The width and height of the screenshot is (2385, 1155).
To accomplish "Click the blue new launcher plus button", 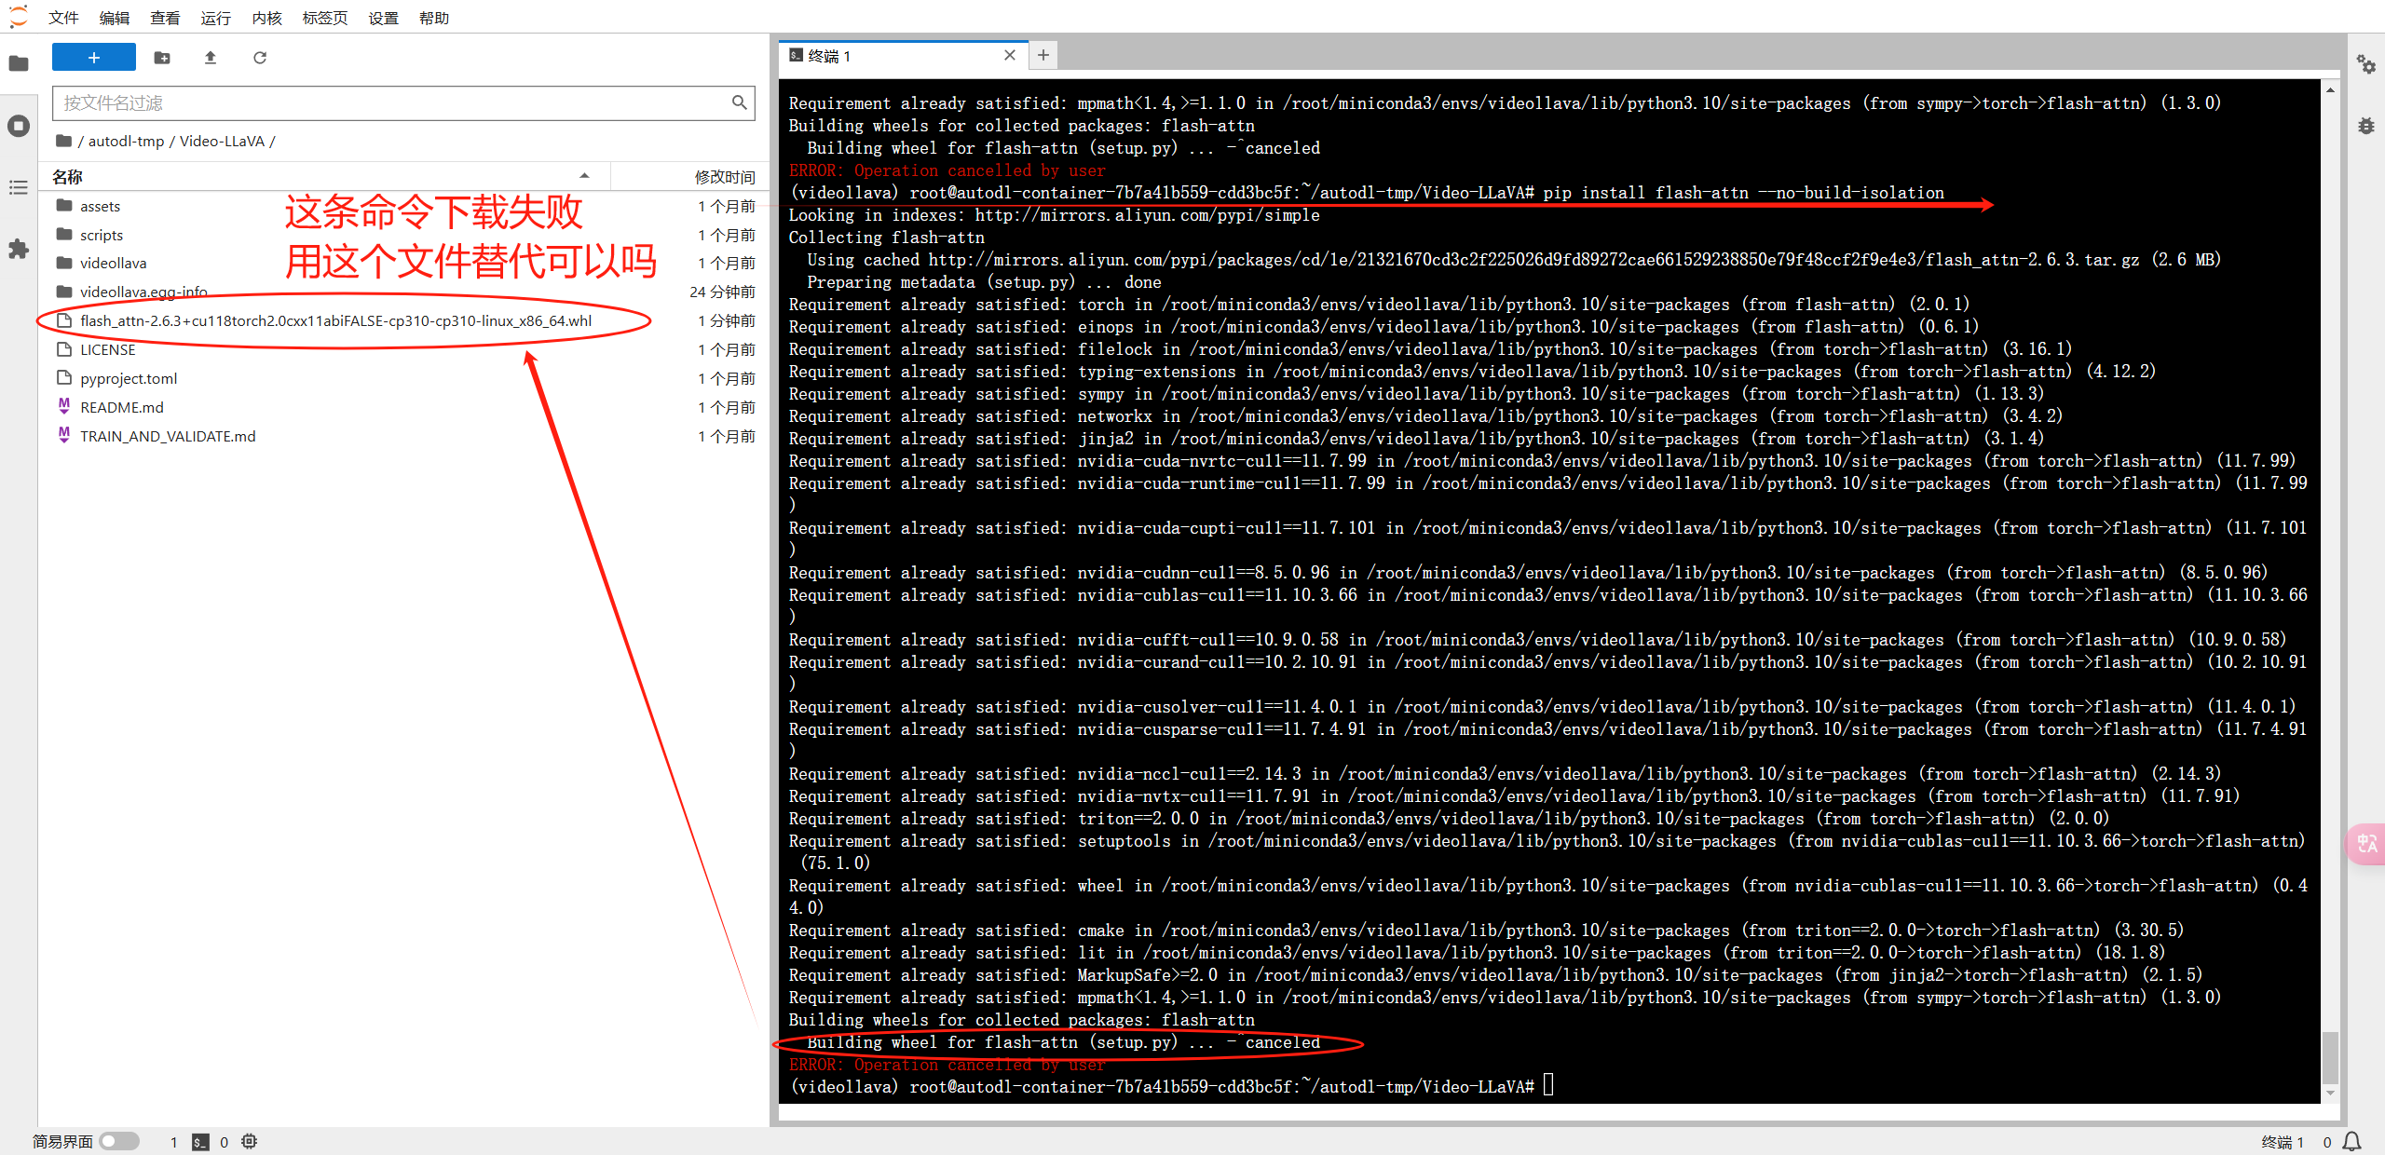I will tap(93, 58).
